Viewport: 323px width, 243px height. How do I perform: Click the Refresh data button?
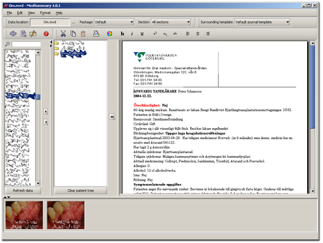tap(23, 190)
